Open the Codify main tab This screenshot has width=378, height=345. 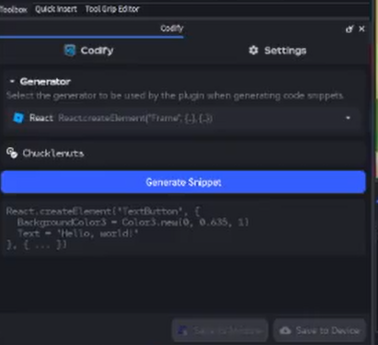(x=89, y=51)
